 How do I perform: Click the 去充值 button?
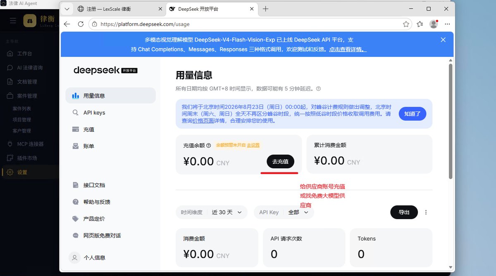[x=281, y=161]
